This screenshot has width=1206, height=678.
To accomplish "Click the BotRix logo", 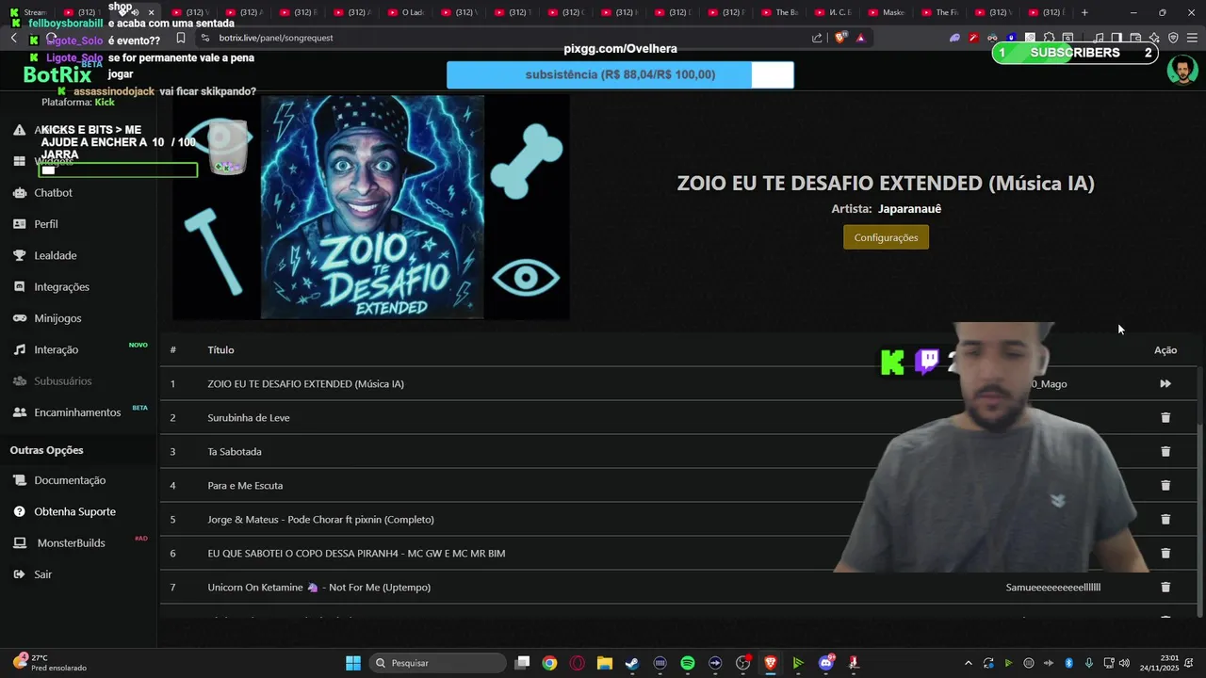I will click(57, 75).
